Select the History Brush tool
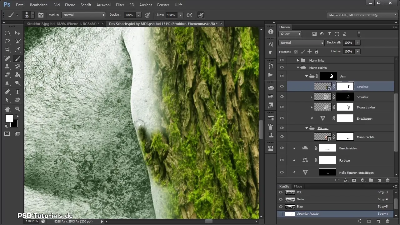The height and width of the screenshot is (225, 400). [x=17, y=67]
